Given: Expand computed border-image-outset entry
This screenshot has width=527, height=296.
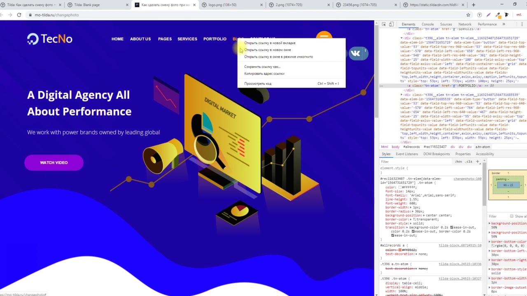Looking at the screenshot, I should (x=490, y=287).
